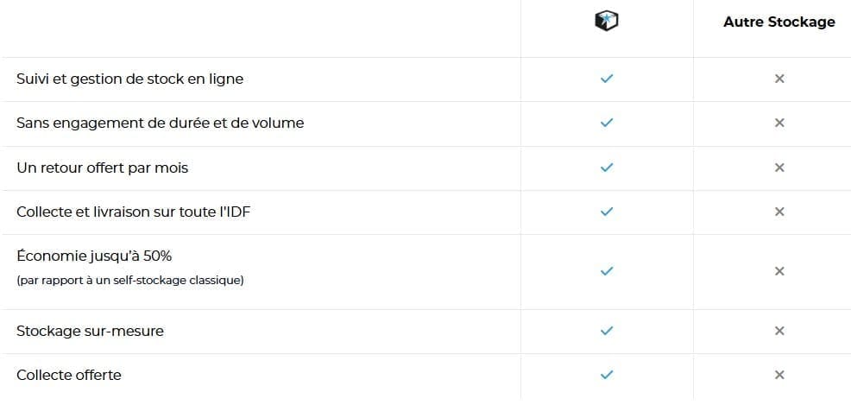Click the blue checkmark for online stock tracking

[607, 79]
